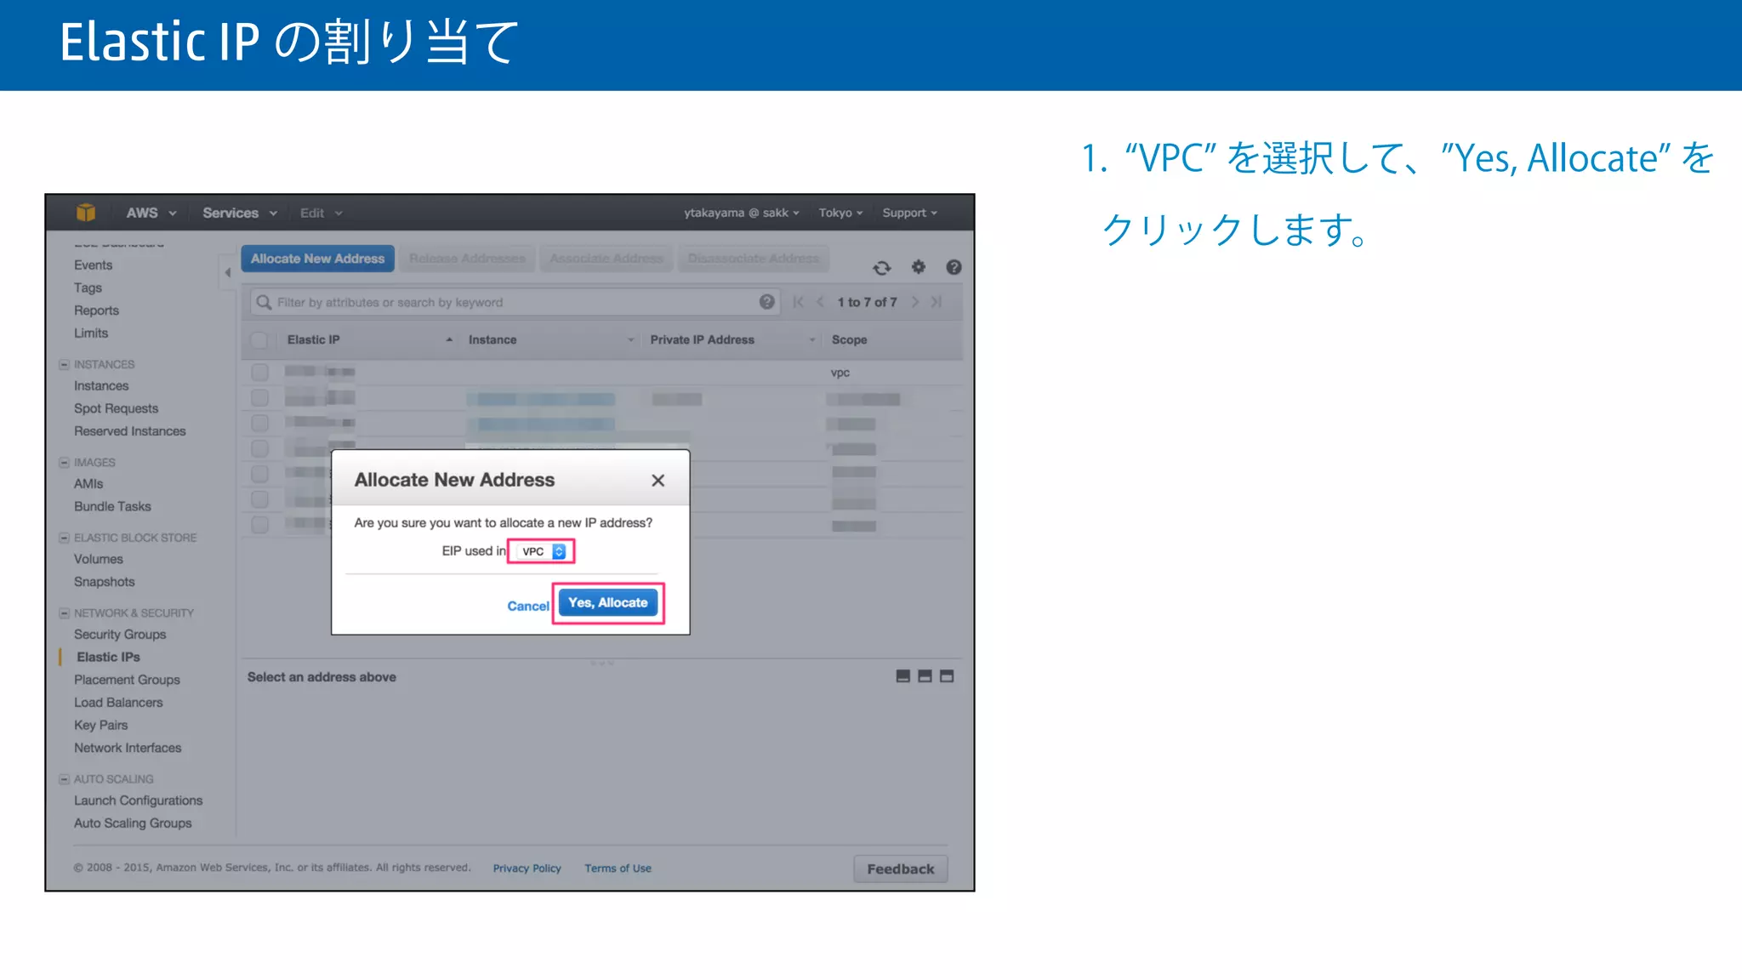This screenshot has height=980, width=1742.
Task: Click Disassociate Address button
Action: [x=754, y=259]
